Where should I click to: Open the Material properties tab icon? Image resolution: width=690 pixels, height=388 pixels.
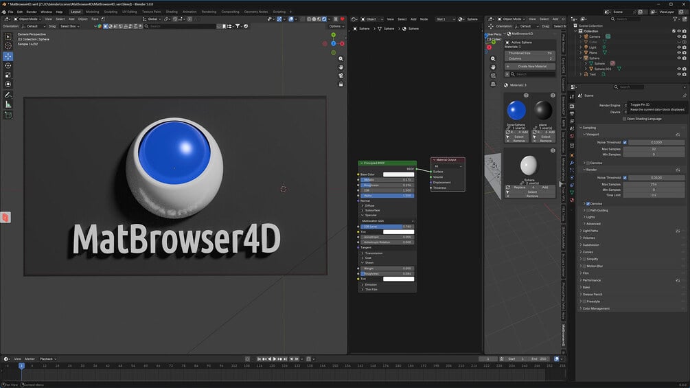click(572, 200)
